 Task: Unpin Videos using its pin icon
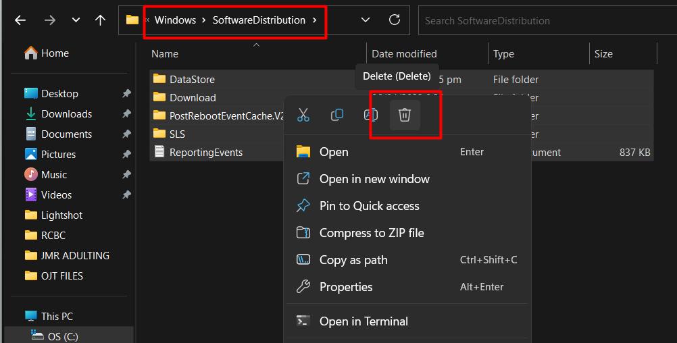pos(126,194)
